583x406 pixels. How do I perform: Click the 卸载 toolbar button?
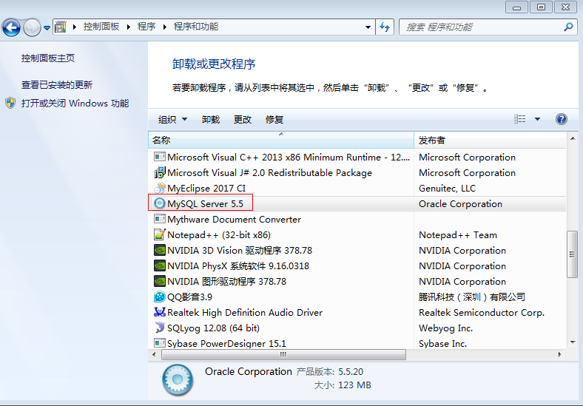211,119
